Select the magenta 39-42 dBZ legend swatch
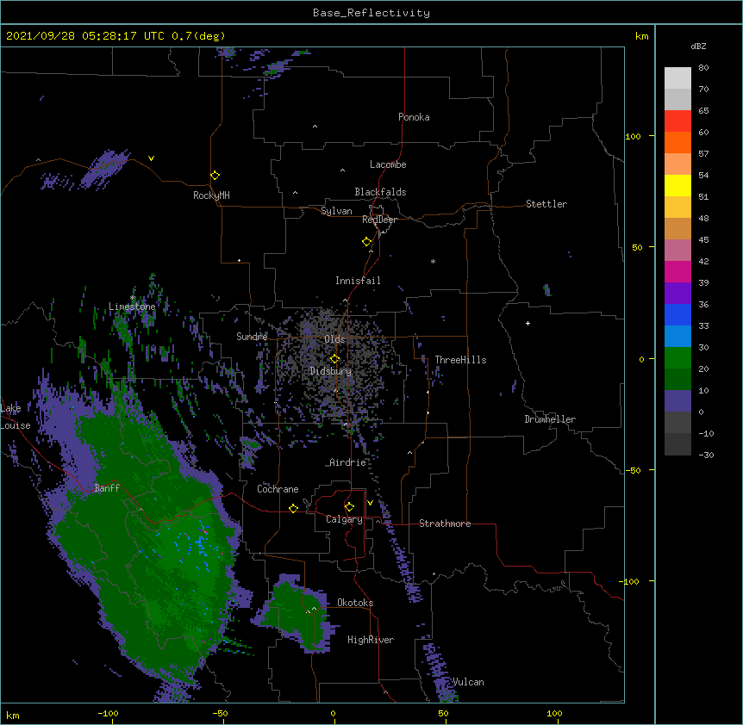Image resolution: width=743 pixels, height=725 pixels. click(677, 272)
